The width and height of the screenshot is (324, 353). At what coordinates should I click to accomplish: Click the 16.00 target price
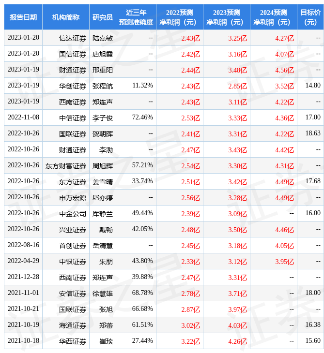point(313,213)
